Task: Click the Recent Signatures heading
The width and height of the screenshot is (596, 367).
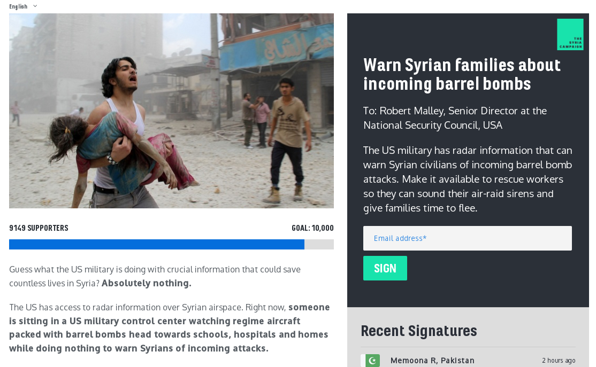Action: coord(418,331)
